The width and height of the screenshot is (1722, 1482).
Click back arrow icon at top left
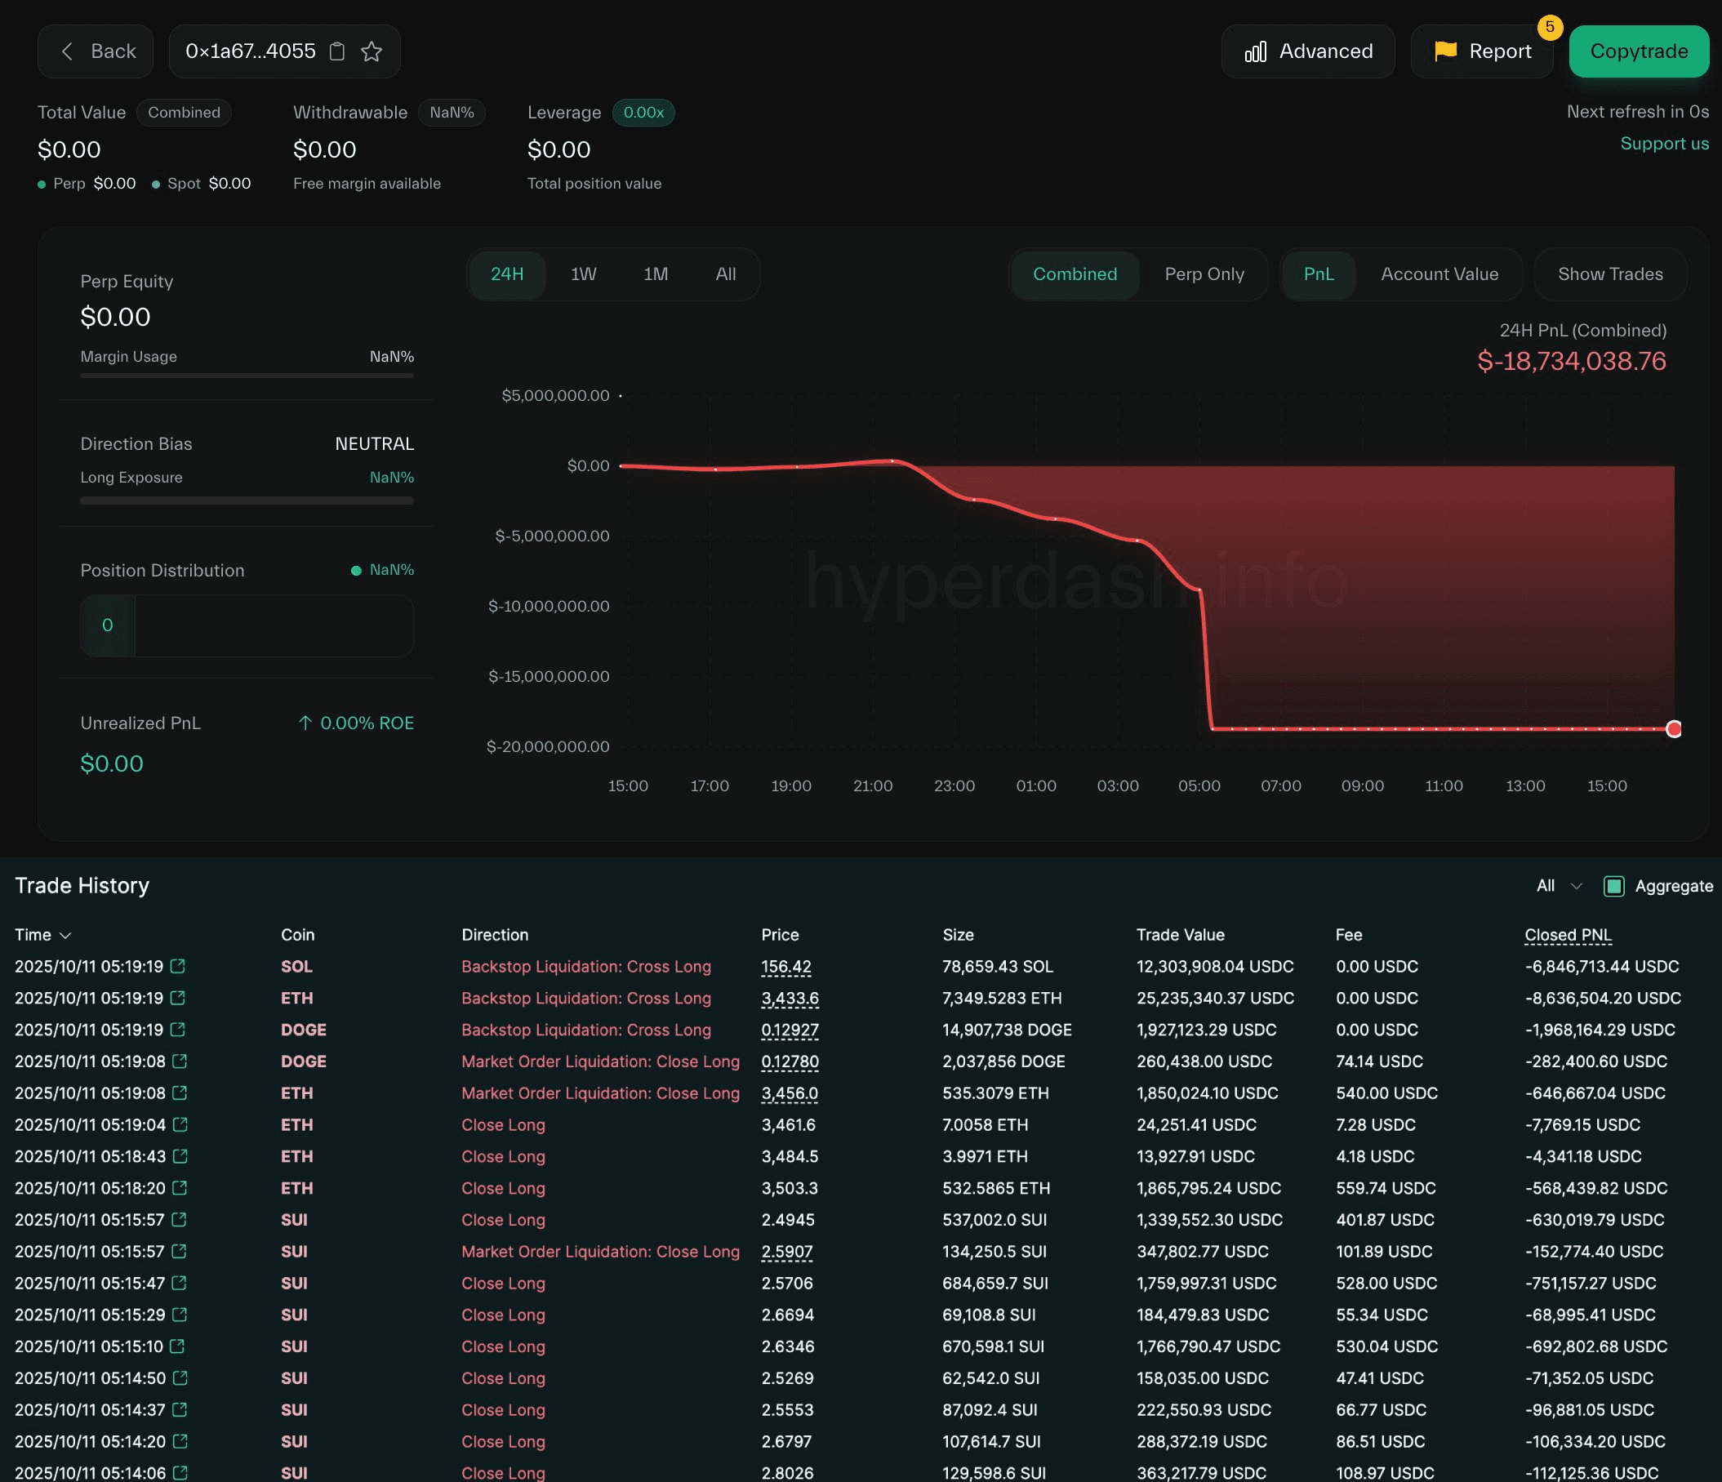(x=68, y=51)
